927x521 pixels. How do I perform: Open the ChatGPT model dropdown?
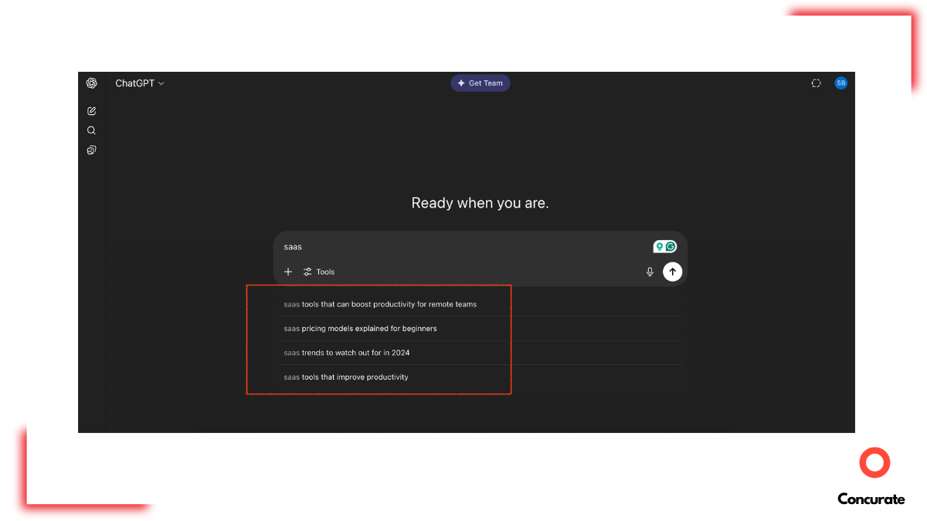[140, 83]
